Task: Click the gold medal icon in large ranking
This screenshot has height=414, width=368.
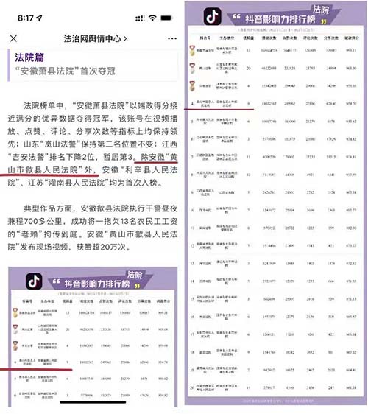Action: tap(192, 50)
